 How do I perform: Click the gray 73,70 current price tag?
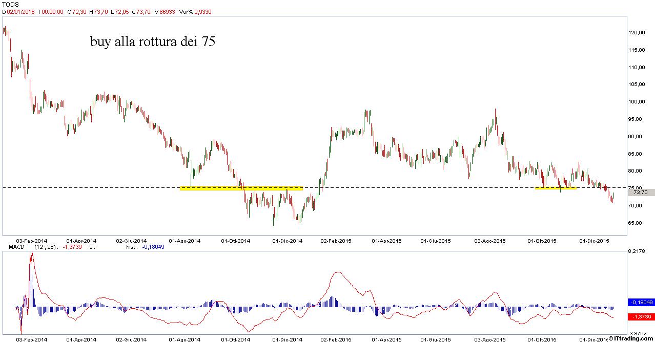pos(641,193)
